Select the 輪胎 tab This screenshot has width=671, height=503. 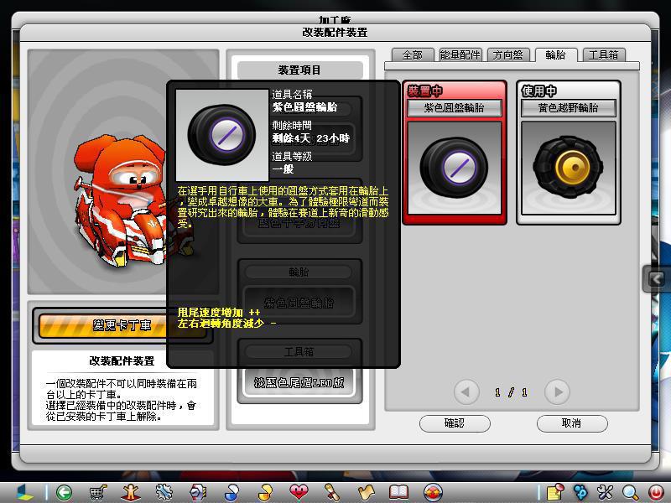point(556,54)
